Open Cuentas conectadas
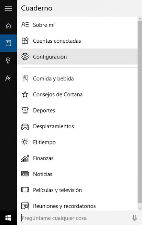 click(77, 41)
